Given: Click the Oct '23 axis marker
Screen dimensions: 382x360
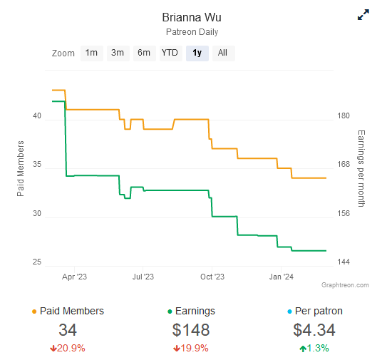Looking at the screenshot, I should [212, 277].
